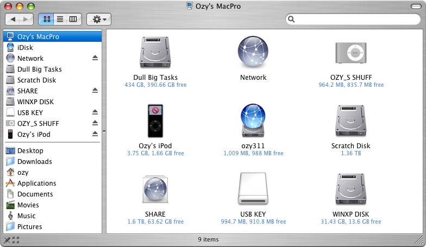Click the '3.75 GB, 1.66 GB free' text
The image size is (426, 247).
[x=155, y=153]
